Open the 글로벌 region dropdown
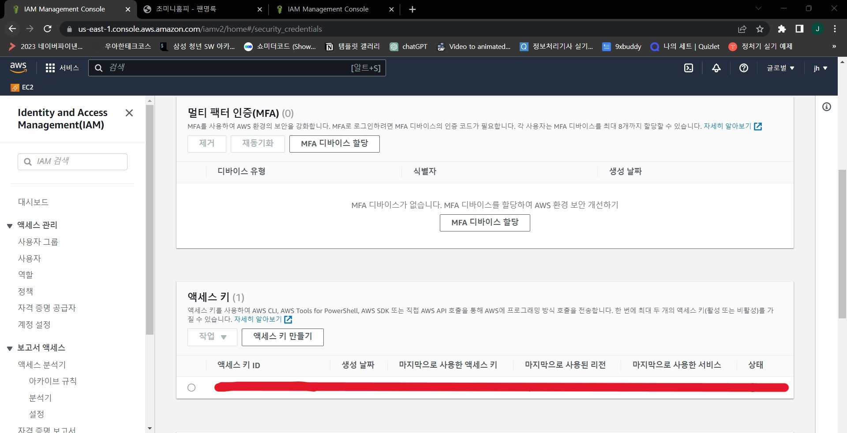This screenshot has width=847, height=433. tap(780, 68)
